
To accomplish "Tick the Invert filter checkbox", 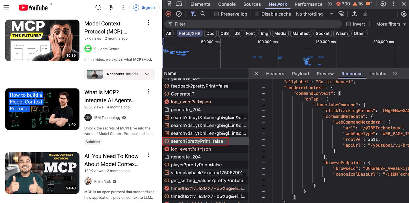I will coord(348,24).
